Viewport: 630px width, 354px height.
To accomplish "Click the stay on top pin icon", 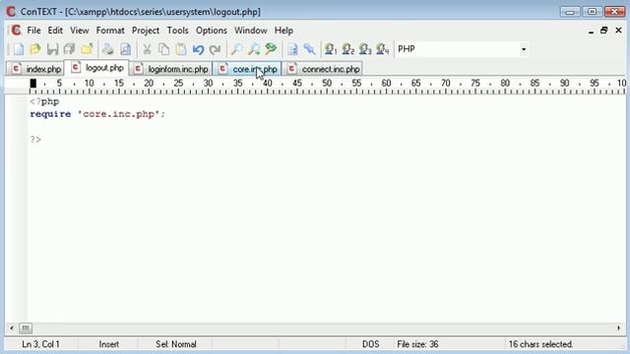I will tap(309, 49).
